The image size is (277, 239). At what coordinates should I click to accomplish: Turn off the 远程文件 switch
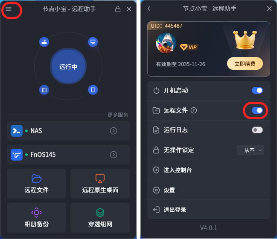pos(257,110)
